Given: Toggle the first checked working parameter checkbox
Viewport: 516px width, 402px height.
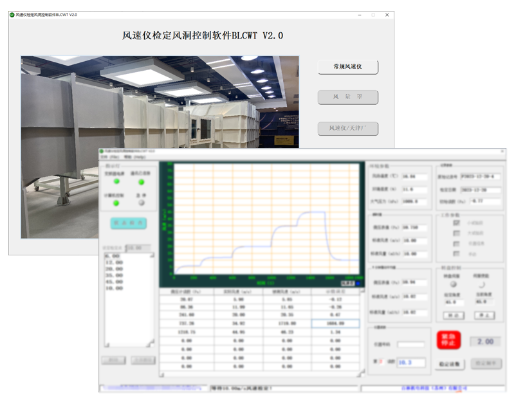Looking at the screenshot, I should point(457,223).
